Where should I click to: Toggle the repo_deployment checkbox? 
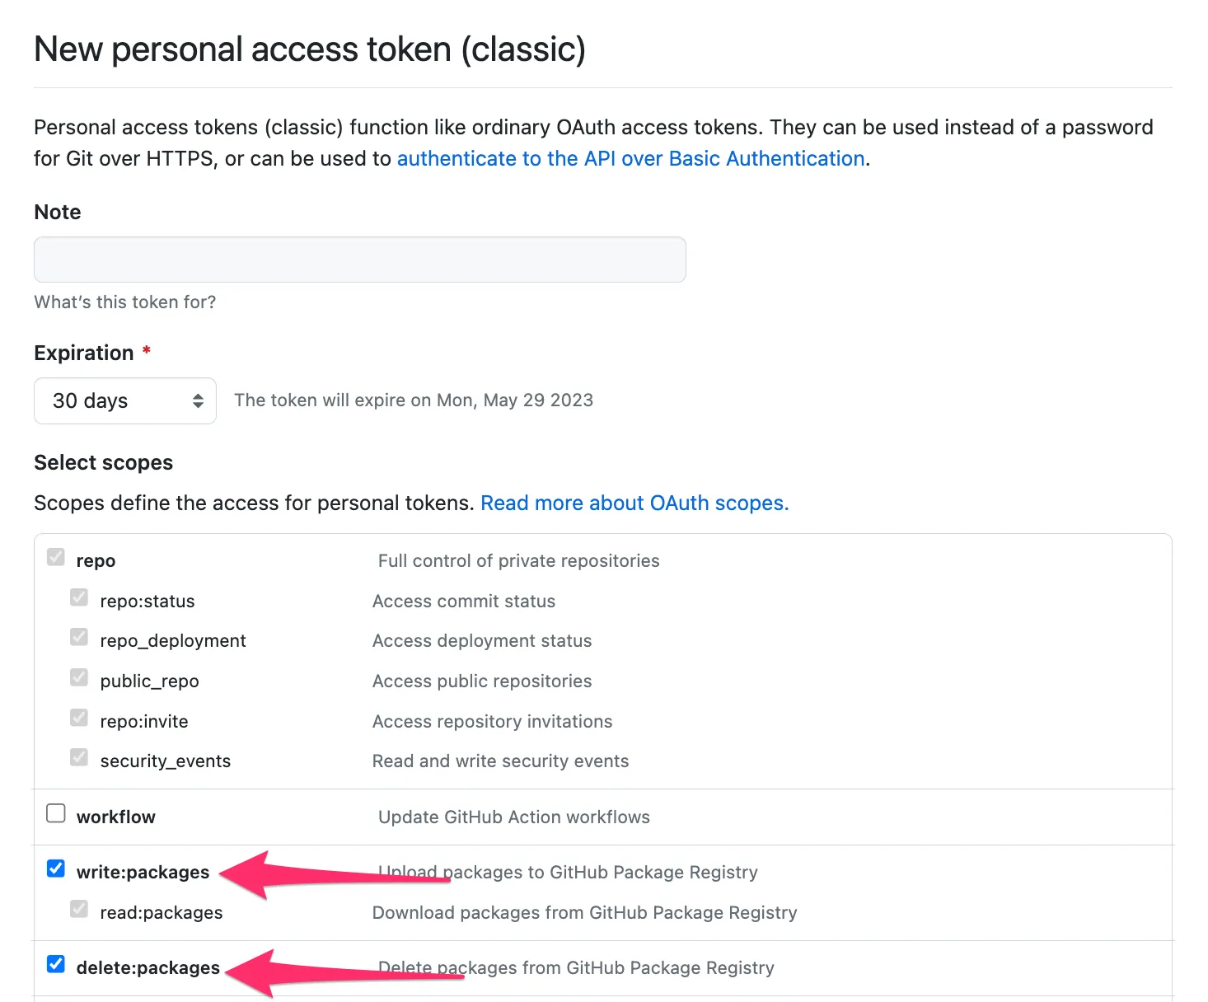click(79, 638)
